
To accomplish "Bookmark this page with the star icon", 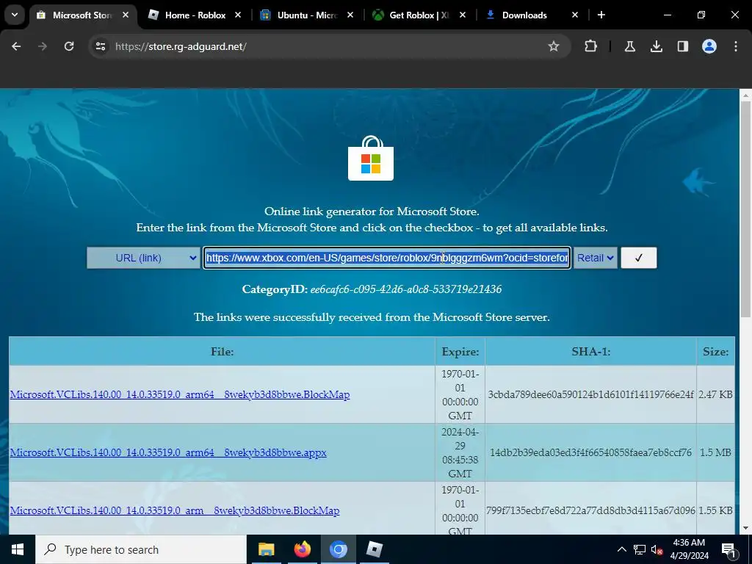I will pyautogui.click(x=554, y=46).
